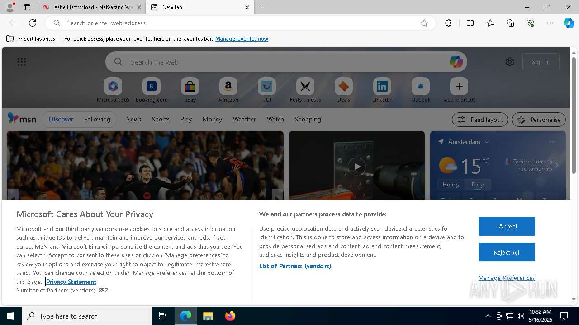This screenshot has height=325, width=579.
Task: Open the Windows Start menu
Action: click(x=11, y=316)
